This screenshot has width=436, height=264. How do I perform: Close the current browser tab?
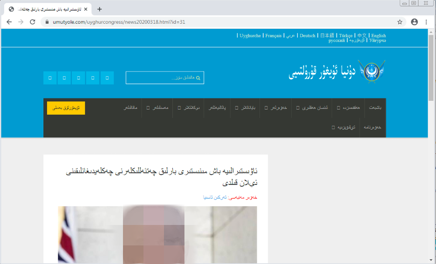86,9
